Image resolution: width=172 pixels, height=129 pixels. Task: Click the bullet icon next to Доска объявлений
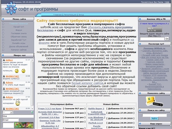[3, 46]
